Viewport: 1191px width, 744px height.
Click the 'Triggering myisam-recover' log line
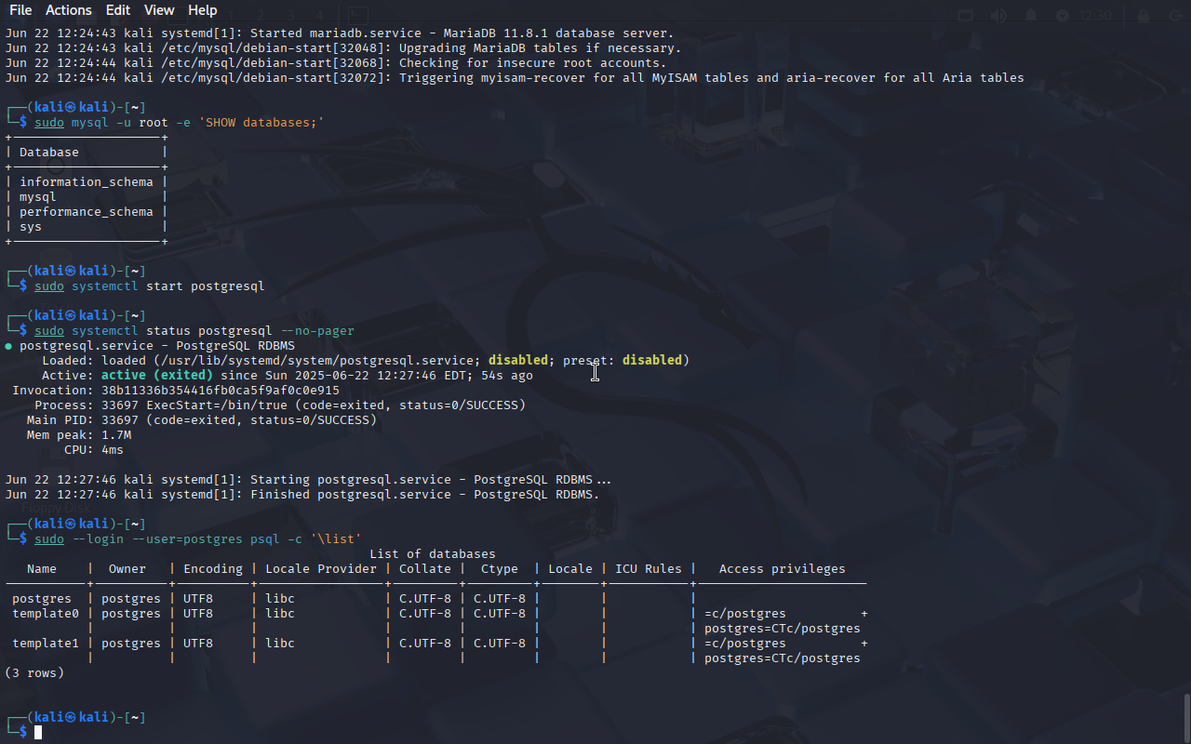pyautogui.click(x=515, y=78)
